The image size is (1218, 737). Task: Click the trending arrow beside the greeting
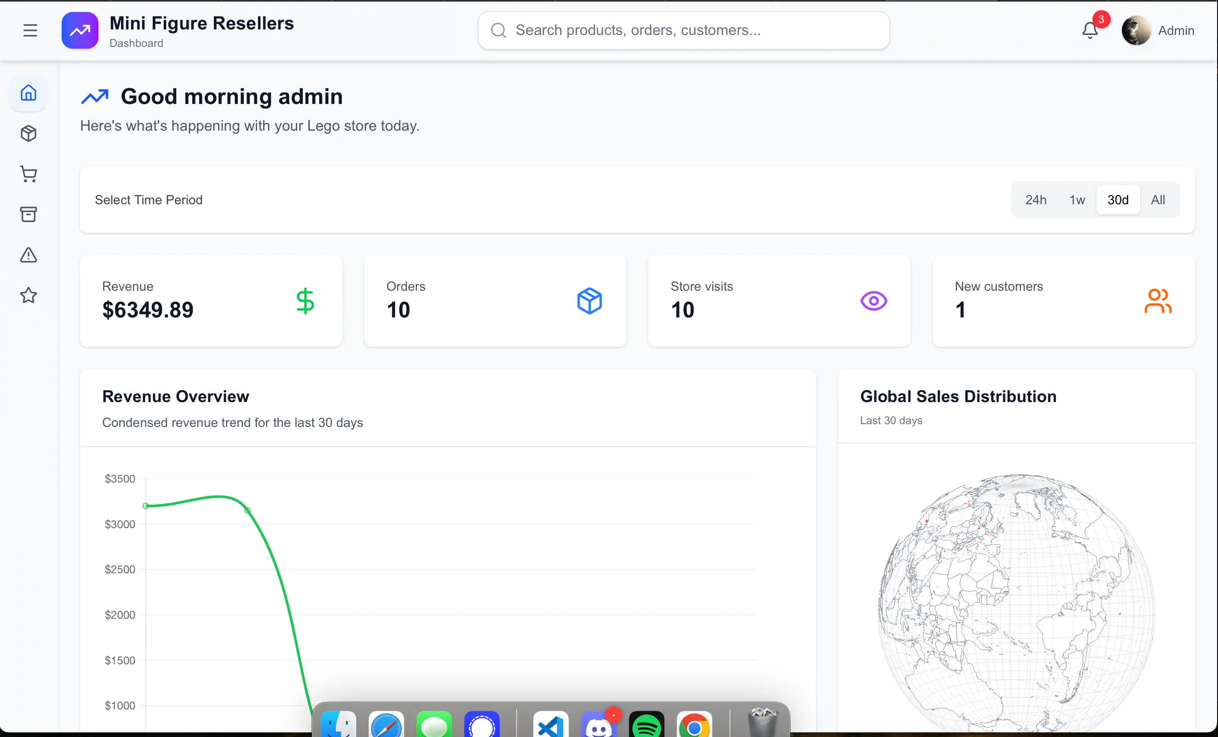(x=94, y=97)
